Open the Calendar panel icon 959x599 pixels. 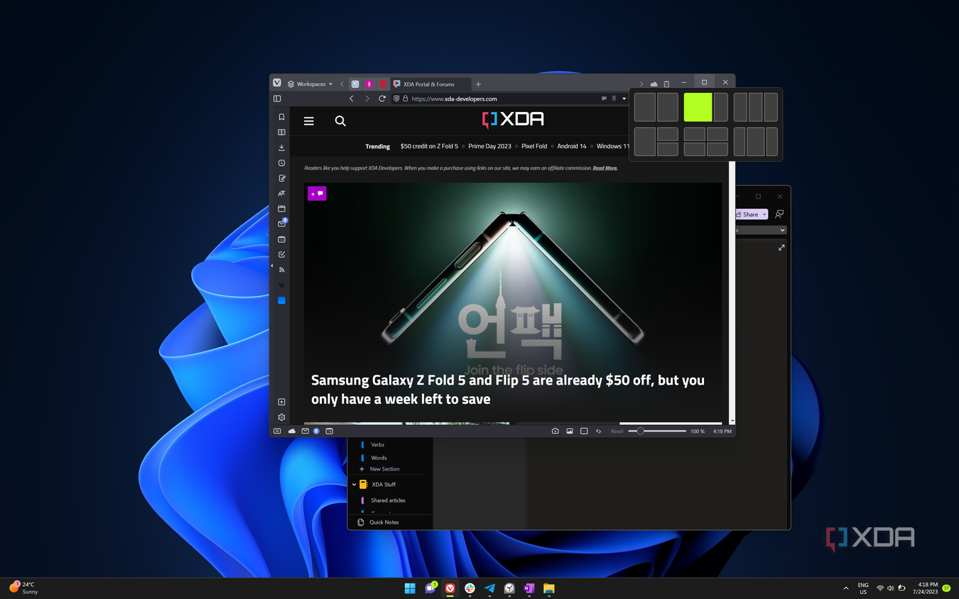[281, 239]
